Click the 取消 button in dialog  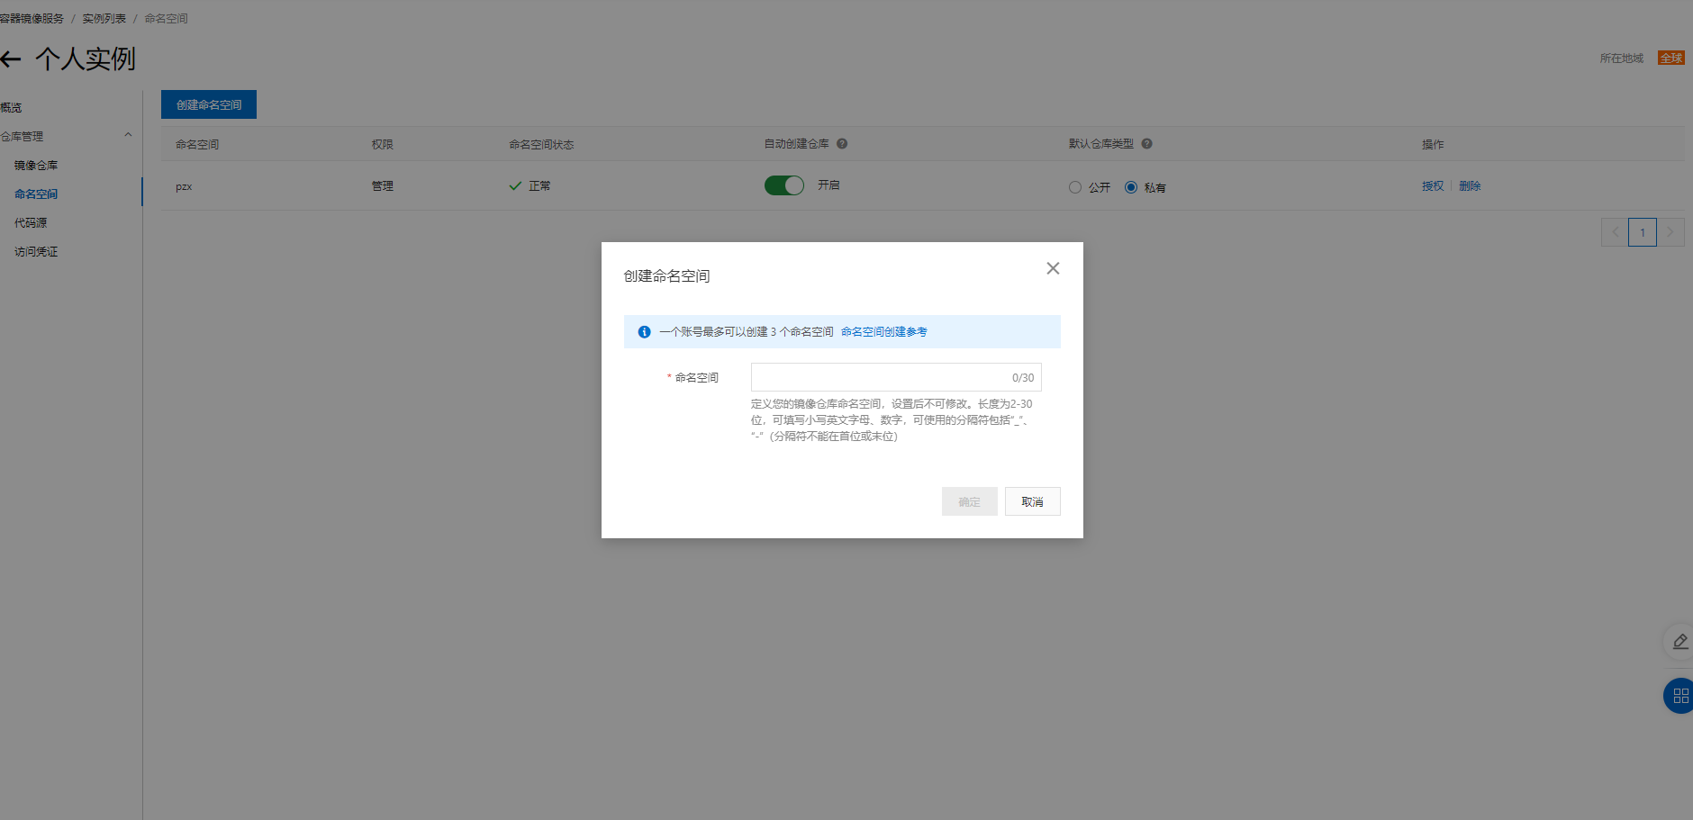(x=1033, y=501)
